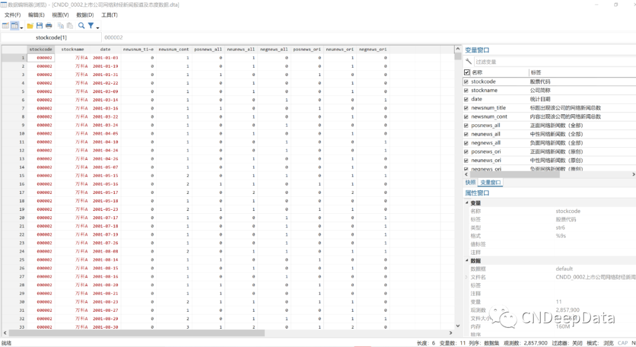Image resolution: width=636 pixels, height=347 pixels.
Task: Uncheck the date variable checkbox
Action: pyautogui.click(x=466, y=99)
